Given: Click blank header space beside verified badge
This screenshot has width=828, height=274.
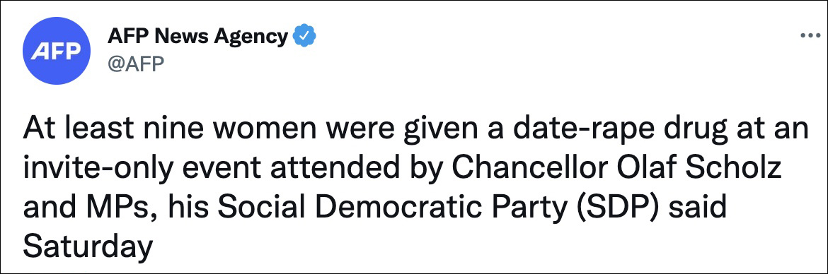Looking at the screenshot, I should pos(554,37).
